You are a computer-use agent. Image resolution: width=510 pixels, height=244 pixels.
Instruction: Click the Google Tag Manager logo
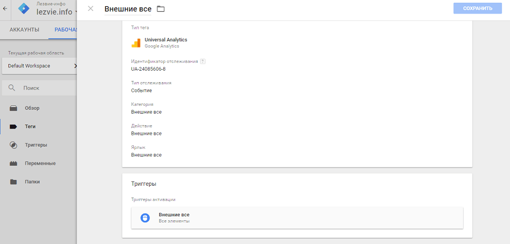pyautogui.click(x=24, y=8)
